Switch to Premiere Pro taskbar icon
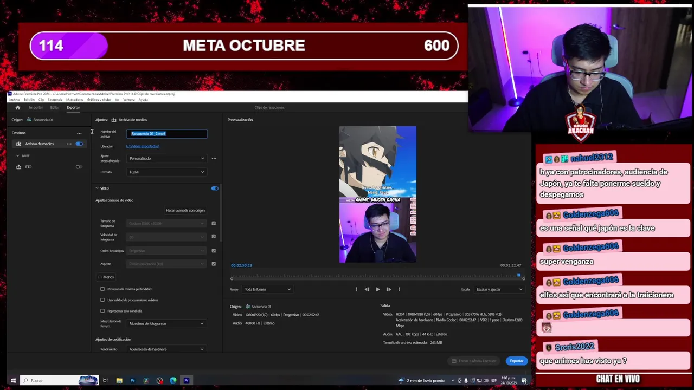694x390 pixels. pyautogui.click(x=187, y=380)
